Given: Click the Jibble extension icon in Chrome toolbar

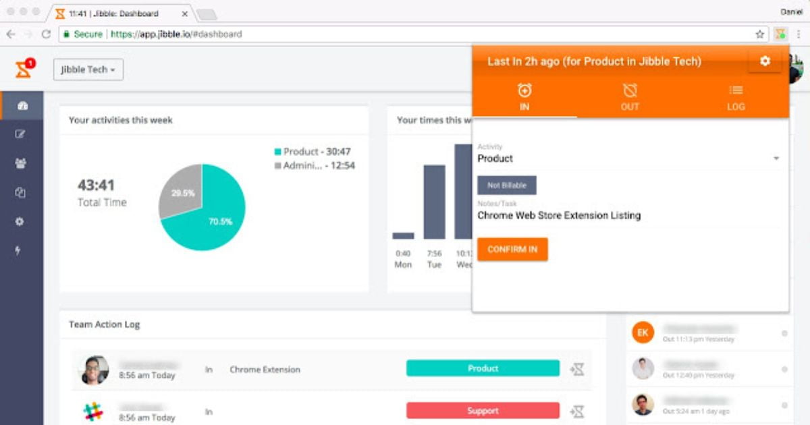Looking at the screenshot, I should pos(780,34).
